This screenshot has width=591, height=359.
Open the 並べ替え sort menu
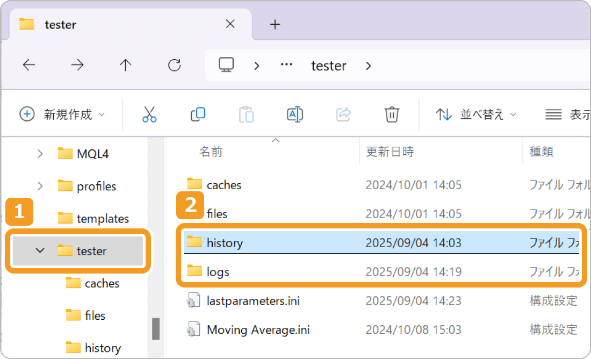(x=475, y=114)
